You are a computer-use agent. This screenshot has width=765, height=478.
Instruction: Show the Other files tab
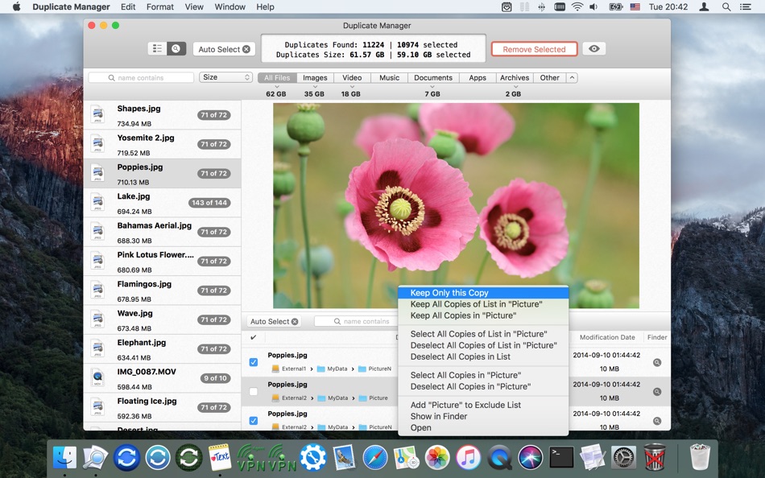tap(549, 77)
